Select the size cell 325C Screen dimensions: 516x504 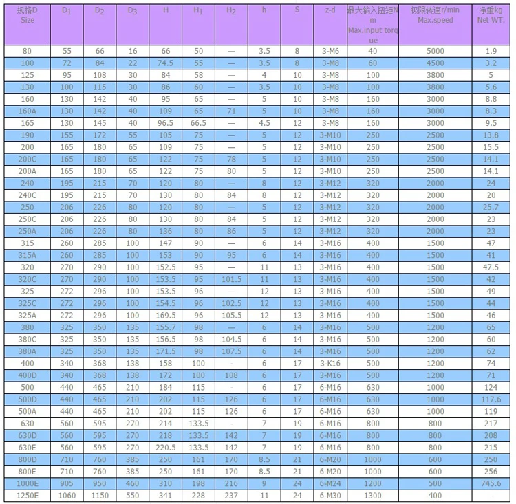[x=28, y=303]
